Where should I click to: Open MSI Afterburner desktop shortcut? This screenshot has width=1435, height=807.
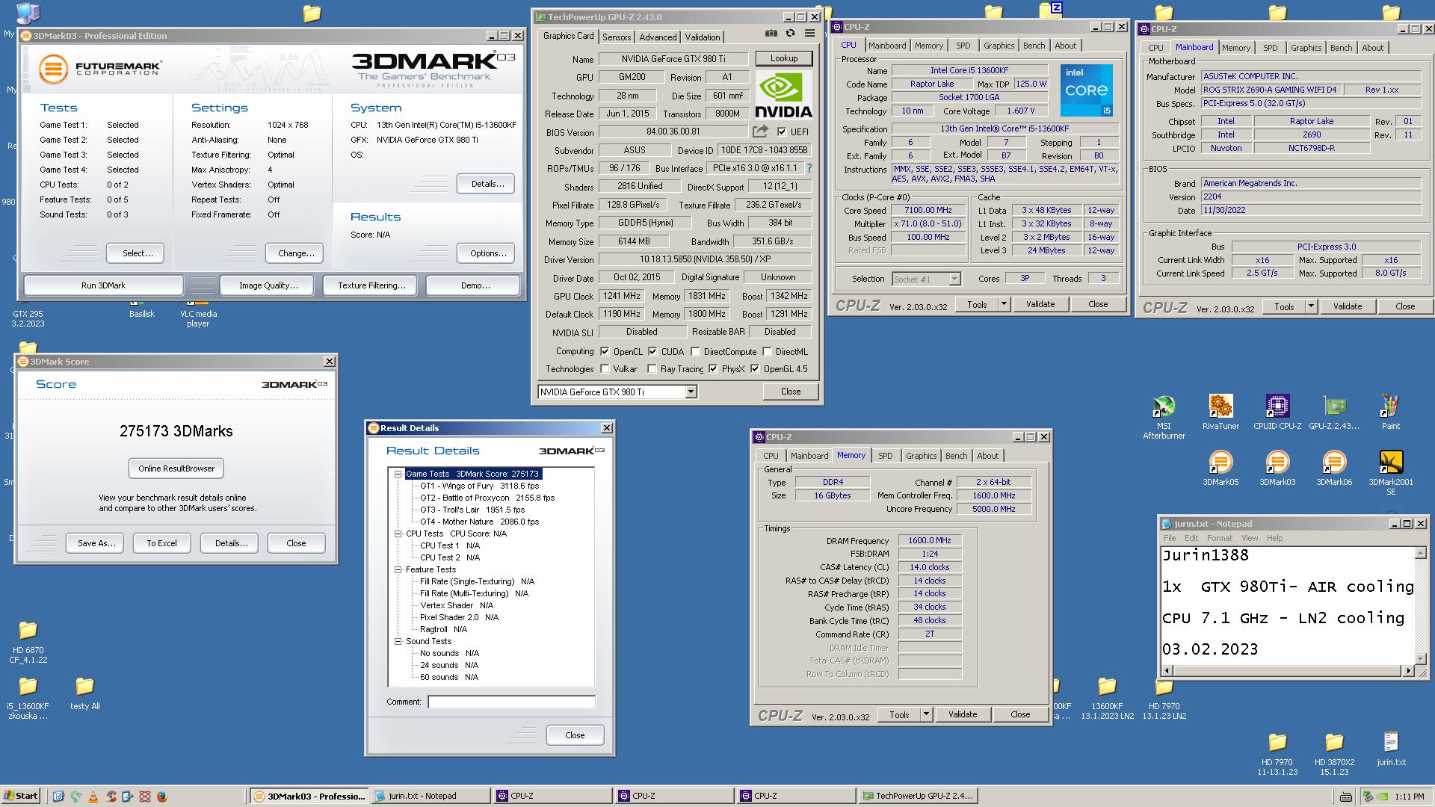(x=1164, y=416)
